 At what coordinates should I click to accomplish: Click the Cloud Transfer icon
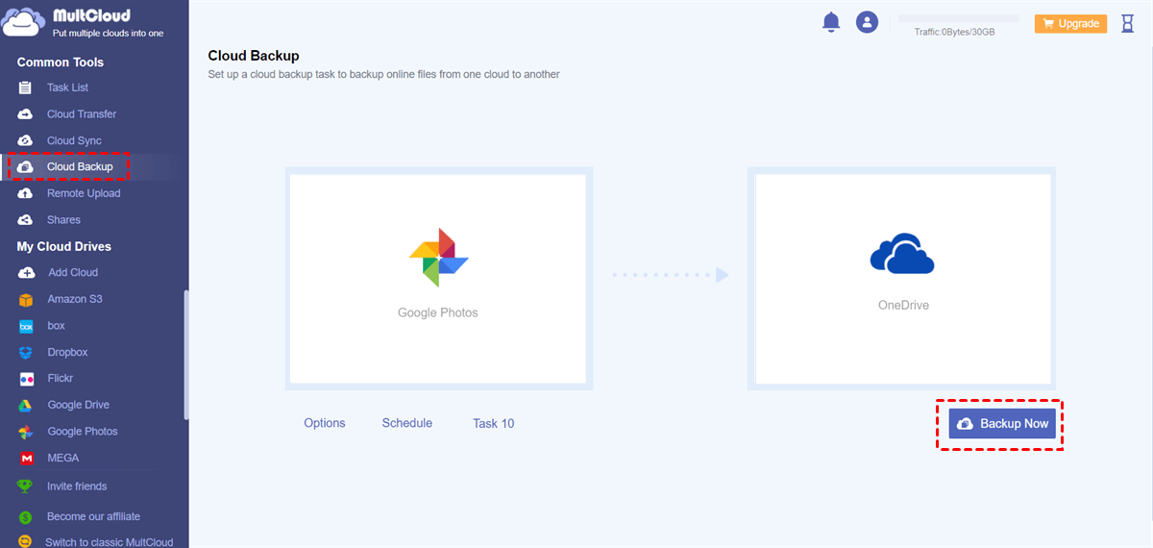pyautogui.click(x=26, y=114)
